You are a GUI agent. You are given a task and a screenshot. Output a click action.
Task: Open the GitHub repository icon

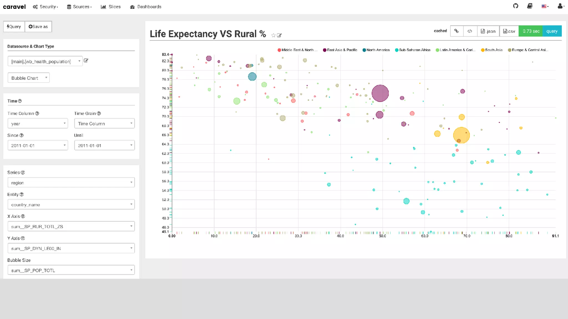pos(516,6)
